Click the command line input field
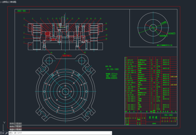Screen dimensions: 196x135 [x=62, y=133]
